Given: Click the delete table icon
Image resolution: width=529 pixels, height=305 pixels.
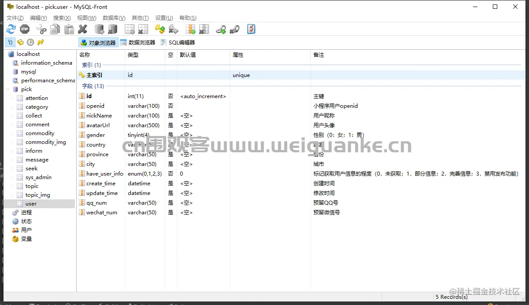Looking at the screenshot, I should point(143,29).
